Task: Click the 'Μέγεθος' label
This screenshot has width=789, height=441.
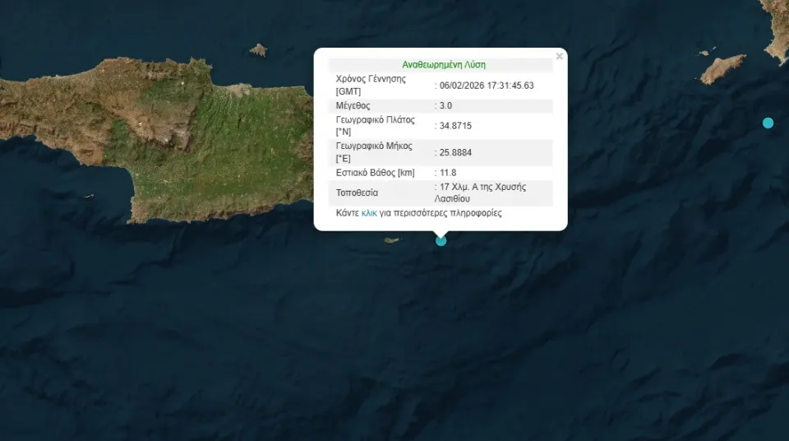Action: point(353,106)
